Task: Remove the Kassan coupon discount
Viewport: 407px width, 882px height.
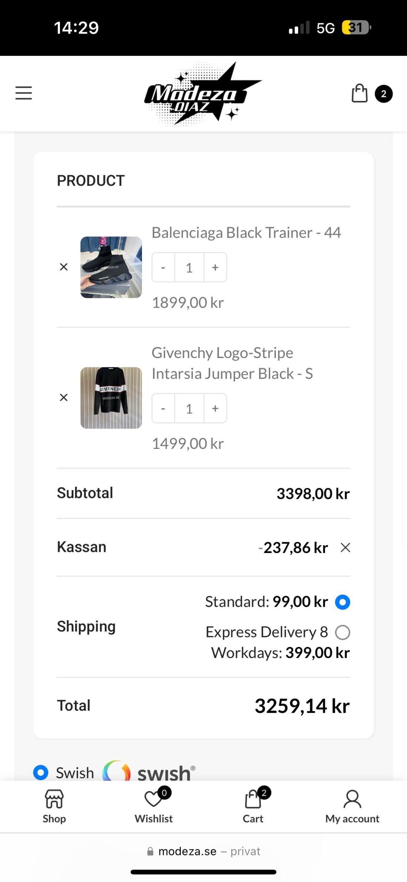Action: [345, 547]
